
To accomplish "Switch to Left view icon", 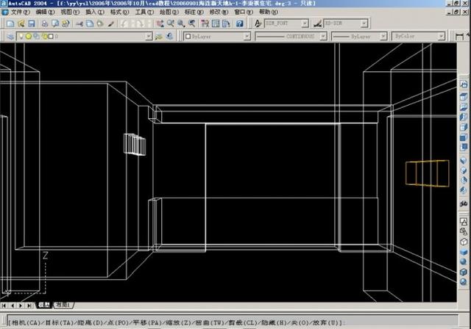I will 464,117.
